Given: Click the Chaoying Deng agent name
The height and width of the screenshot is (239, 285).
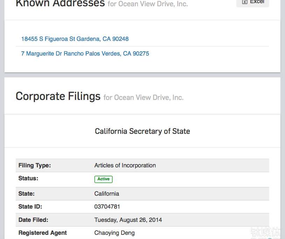Looking at the screenshot, I should (x=114, y=233).
